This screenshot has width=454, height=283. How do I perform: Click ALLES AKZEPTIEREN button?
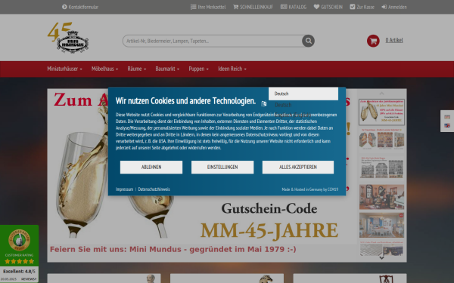pyautogui.click(x=298, y=168)
